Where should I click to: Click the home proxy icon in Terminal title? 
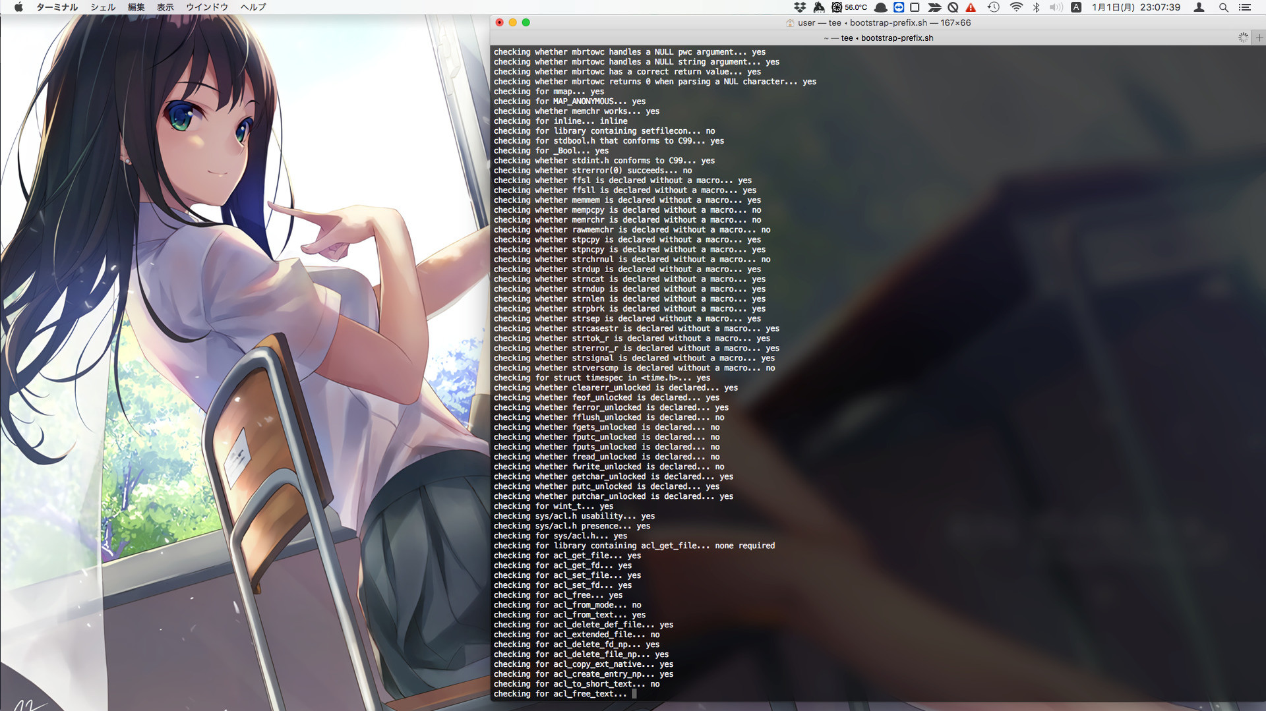click(790, 23)
